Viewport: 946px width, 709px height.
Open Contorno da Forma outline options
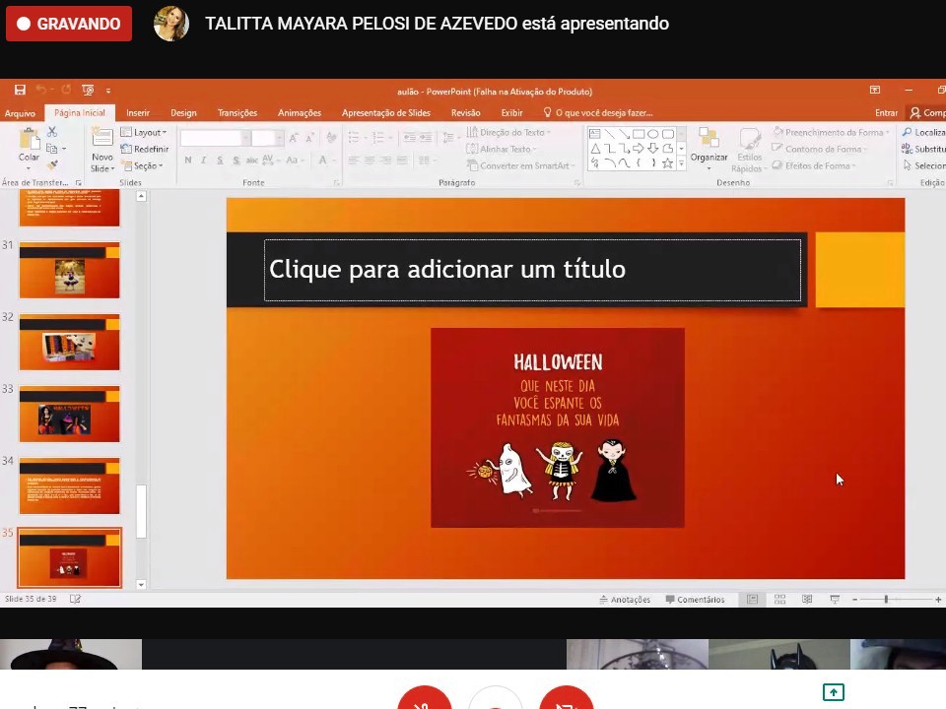819,149
